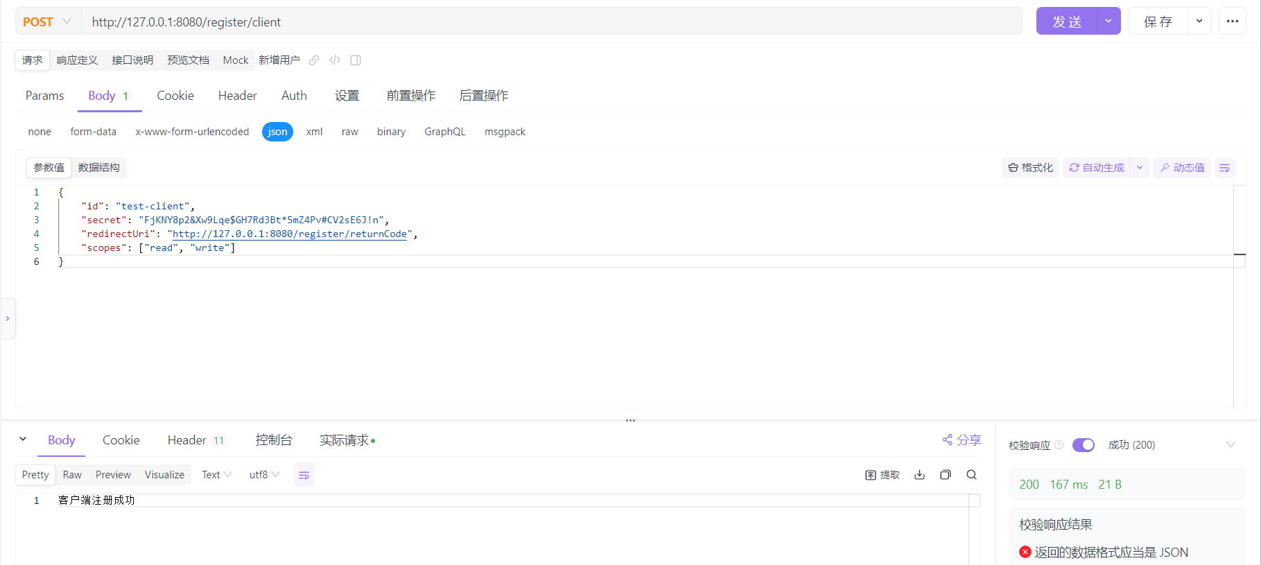Screen dimensions: 1261x565
Task: Click the panel divider drag handle dots
Action: pos(630,420)
